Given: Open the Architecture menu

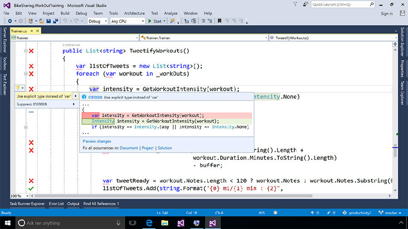Looking at the screenshot, I should click(134, 13).
